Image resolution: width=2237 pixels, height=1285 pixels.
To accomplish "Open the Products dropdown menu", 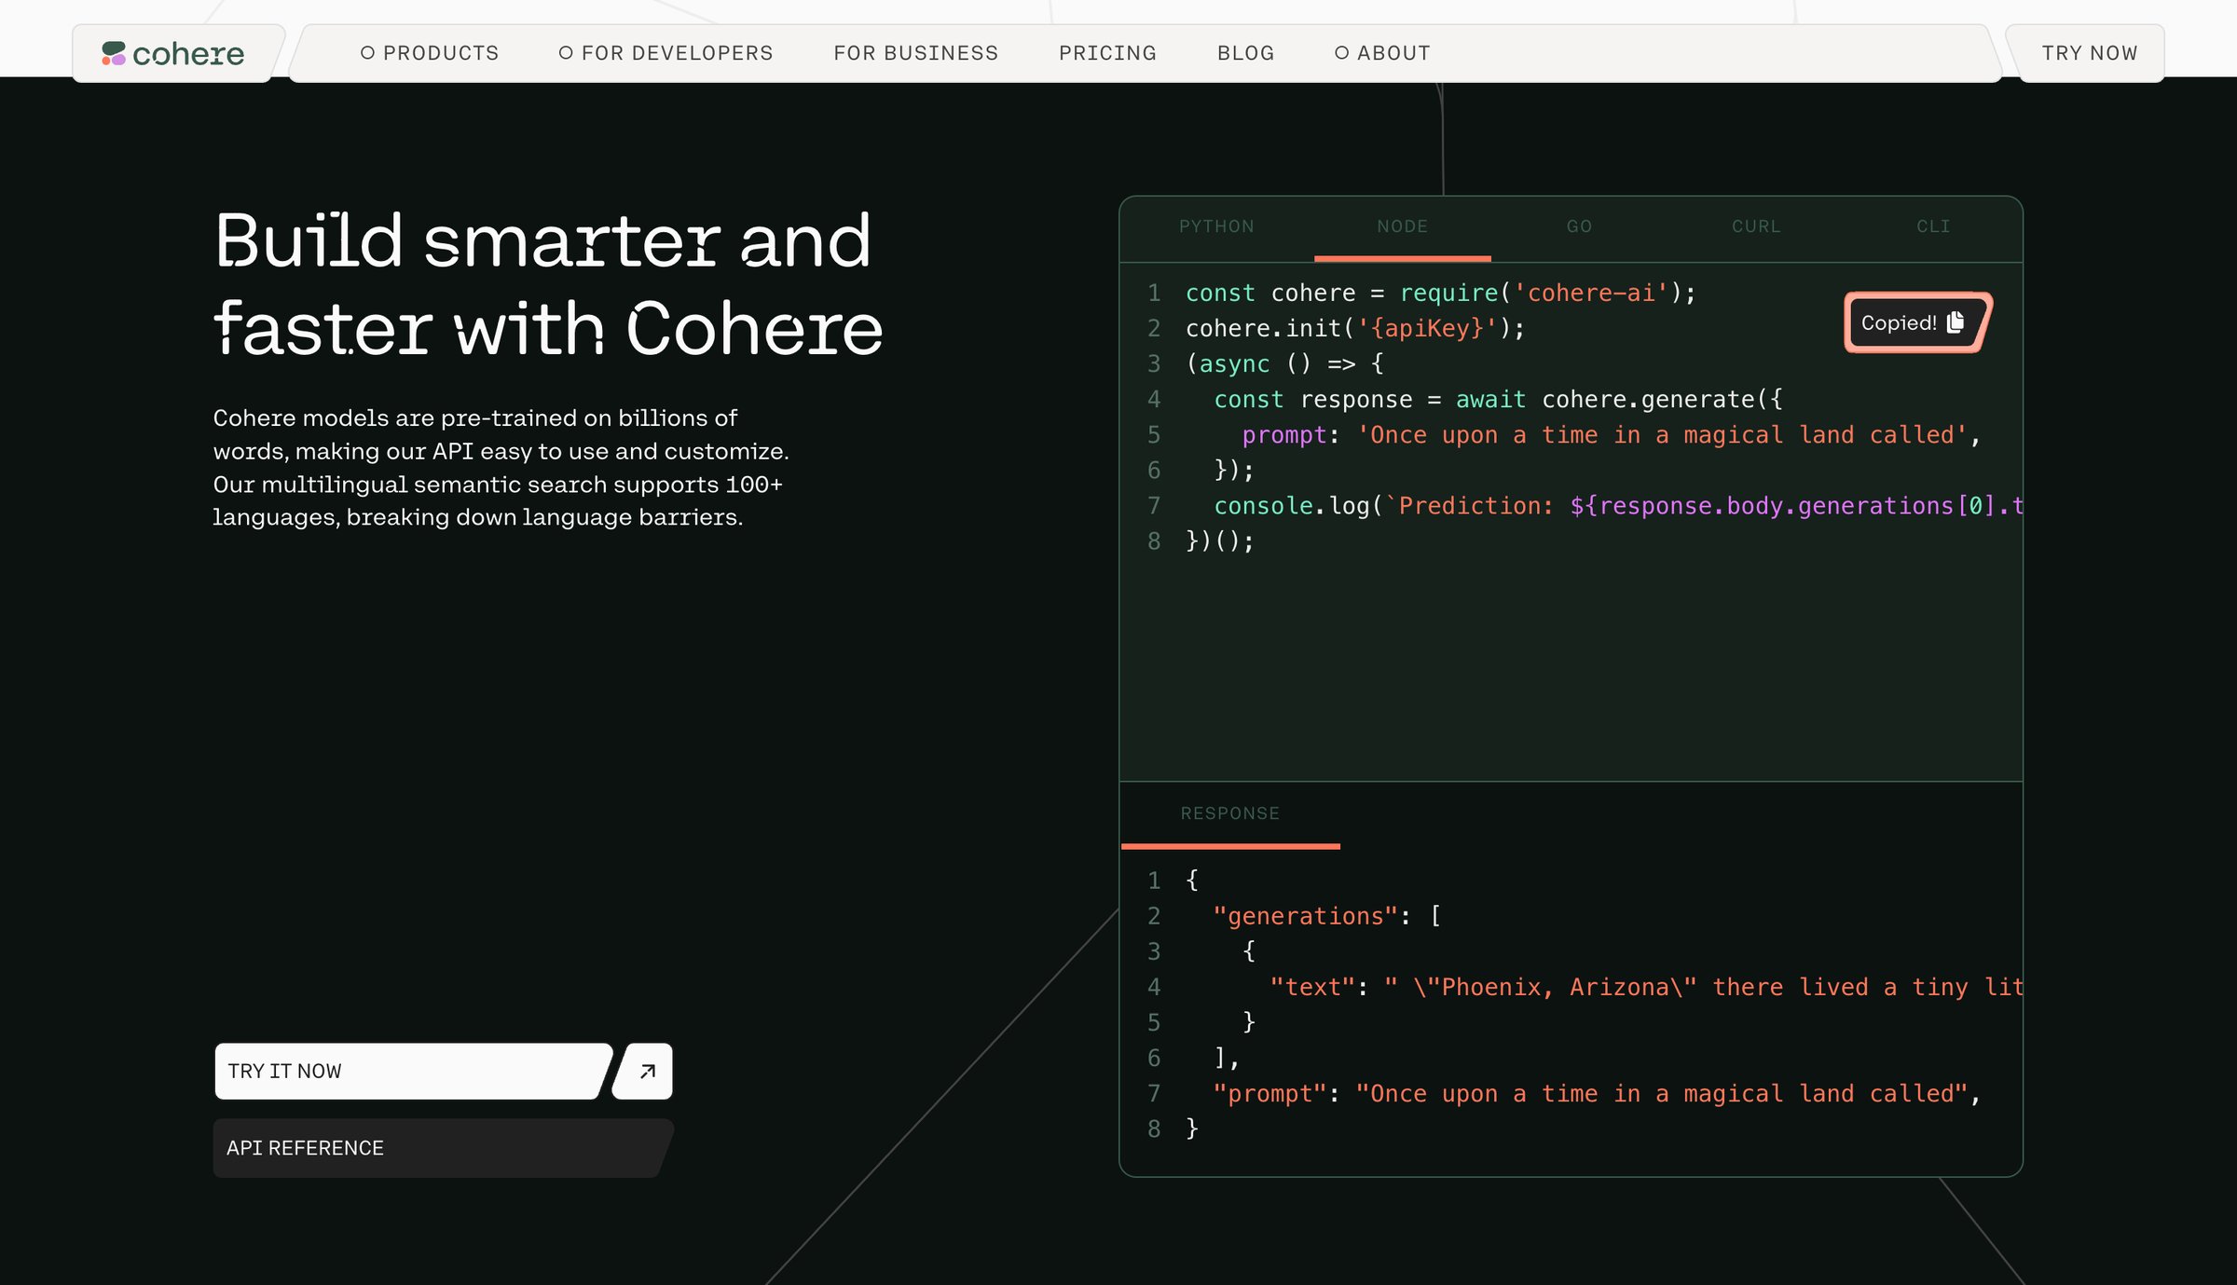I will (x=430, y=53).
